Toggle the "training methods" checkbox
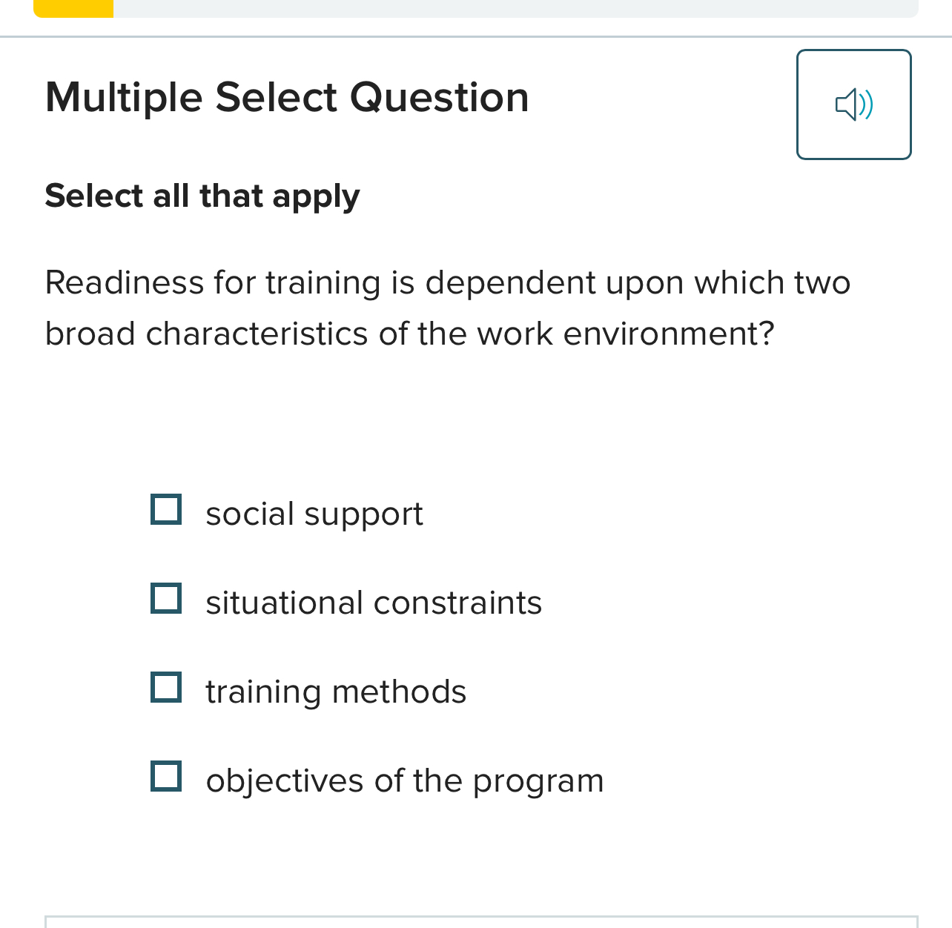Image resolution: width=952 pixels, height=928 pixels. click(x=166, y=687)
